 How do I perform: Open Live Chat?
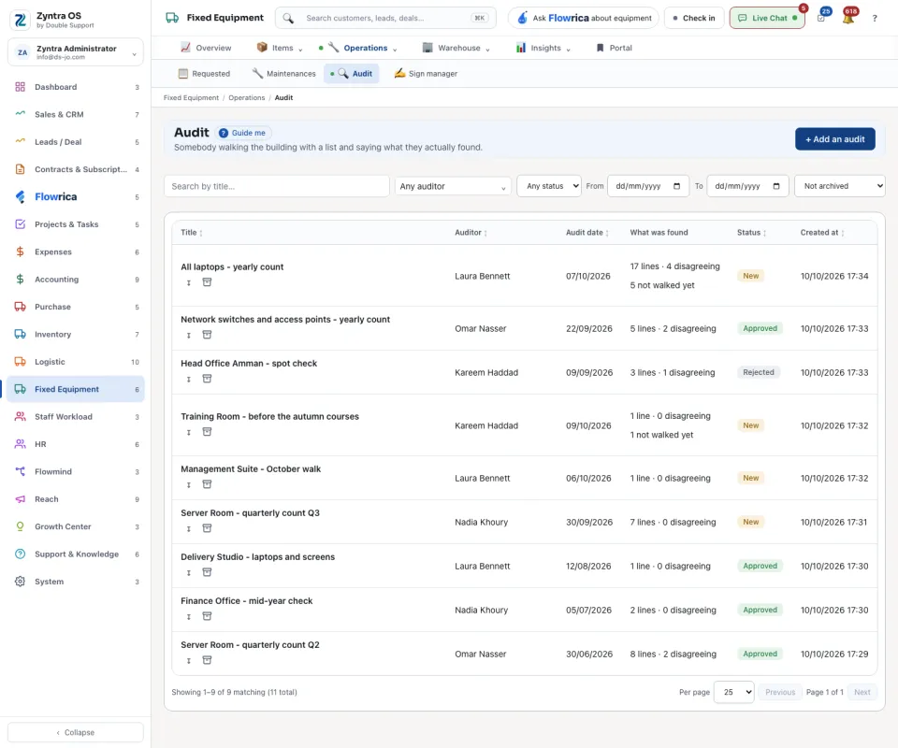(767, 18)
